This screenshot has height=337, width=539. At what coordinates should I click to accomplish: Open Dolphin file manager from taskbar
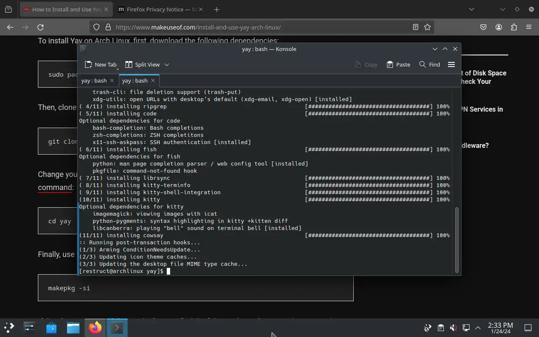73,327
